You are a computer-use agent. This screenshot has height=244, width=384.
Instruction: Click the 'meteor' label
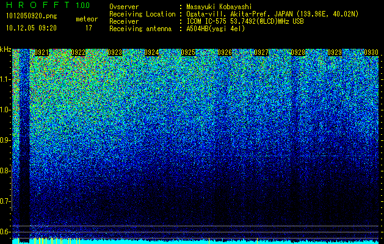point(87,19)
